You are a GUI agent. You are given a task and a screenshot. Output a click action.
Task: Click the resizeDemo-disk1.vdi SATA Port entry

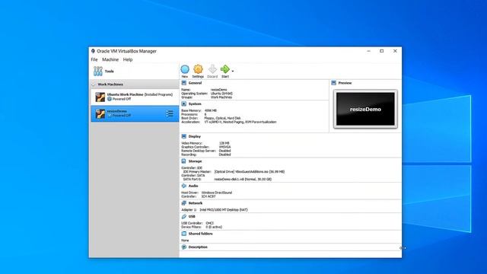coord(243,180)
